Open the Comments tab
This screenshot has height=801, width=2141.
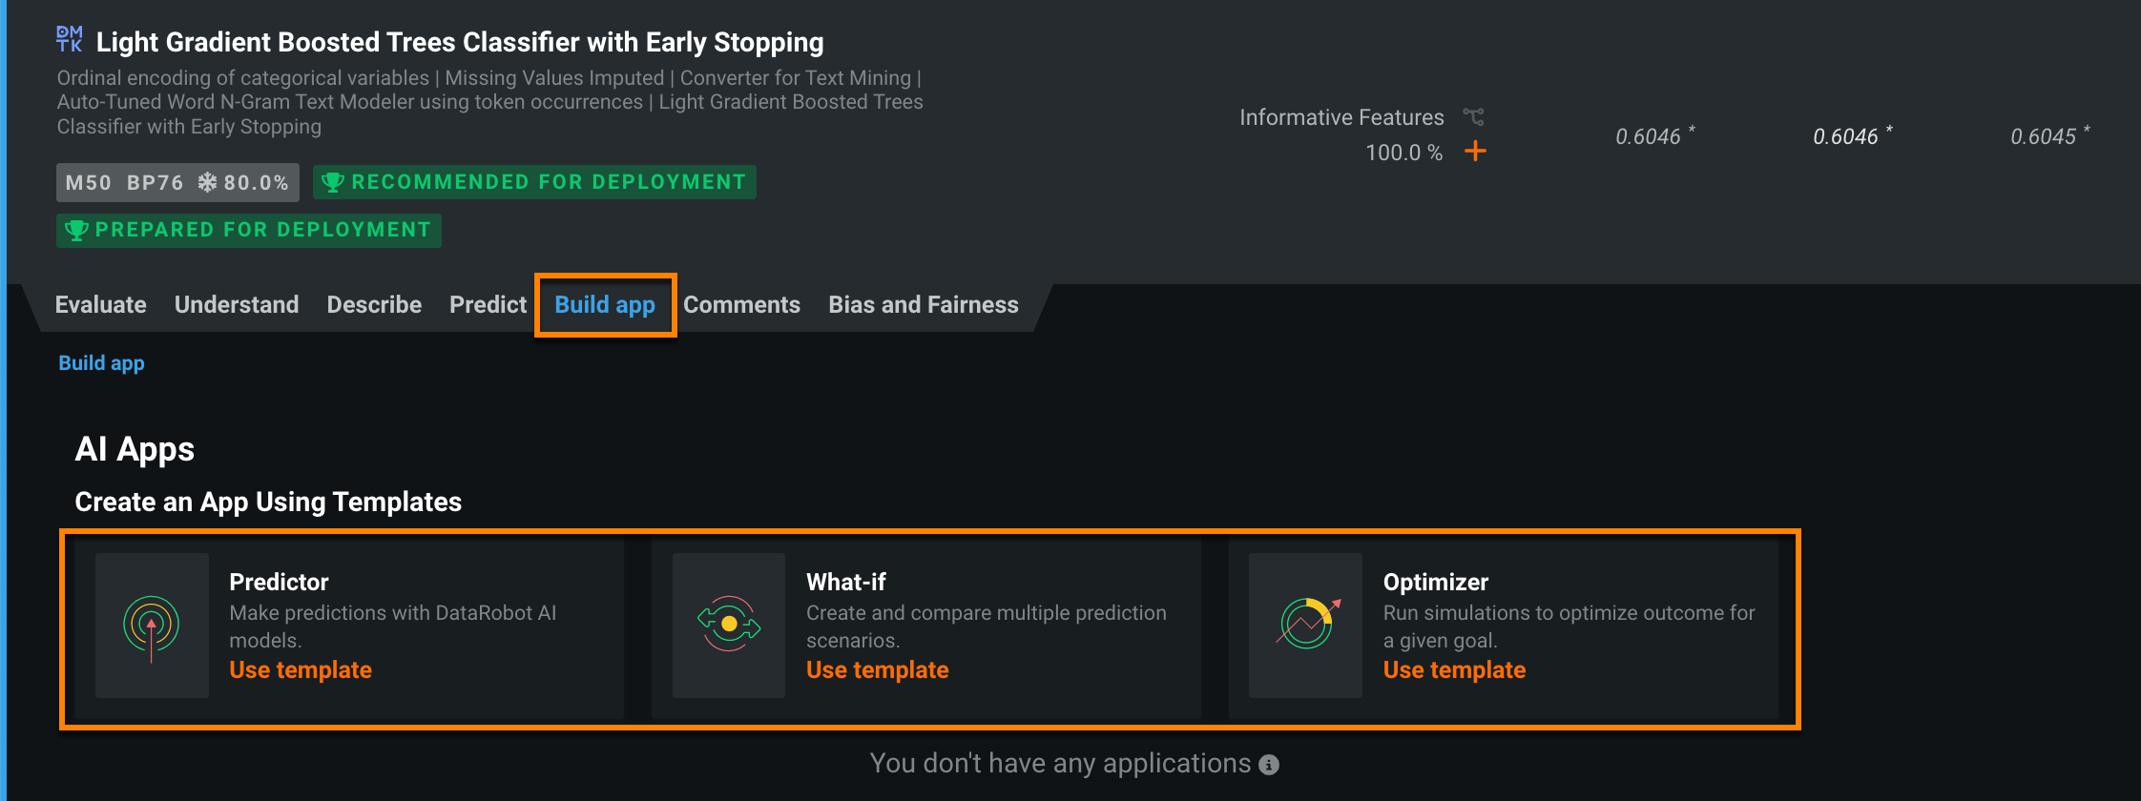point(741,305)
